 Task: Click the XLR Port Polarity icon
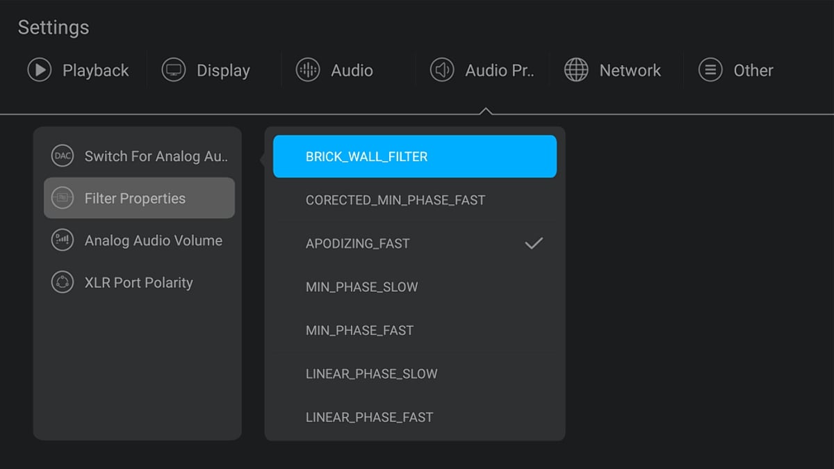[x=63, y=282]
